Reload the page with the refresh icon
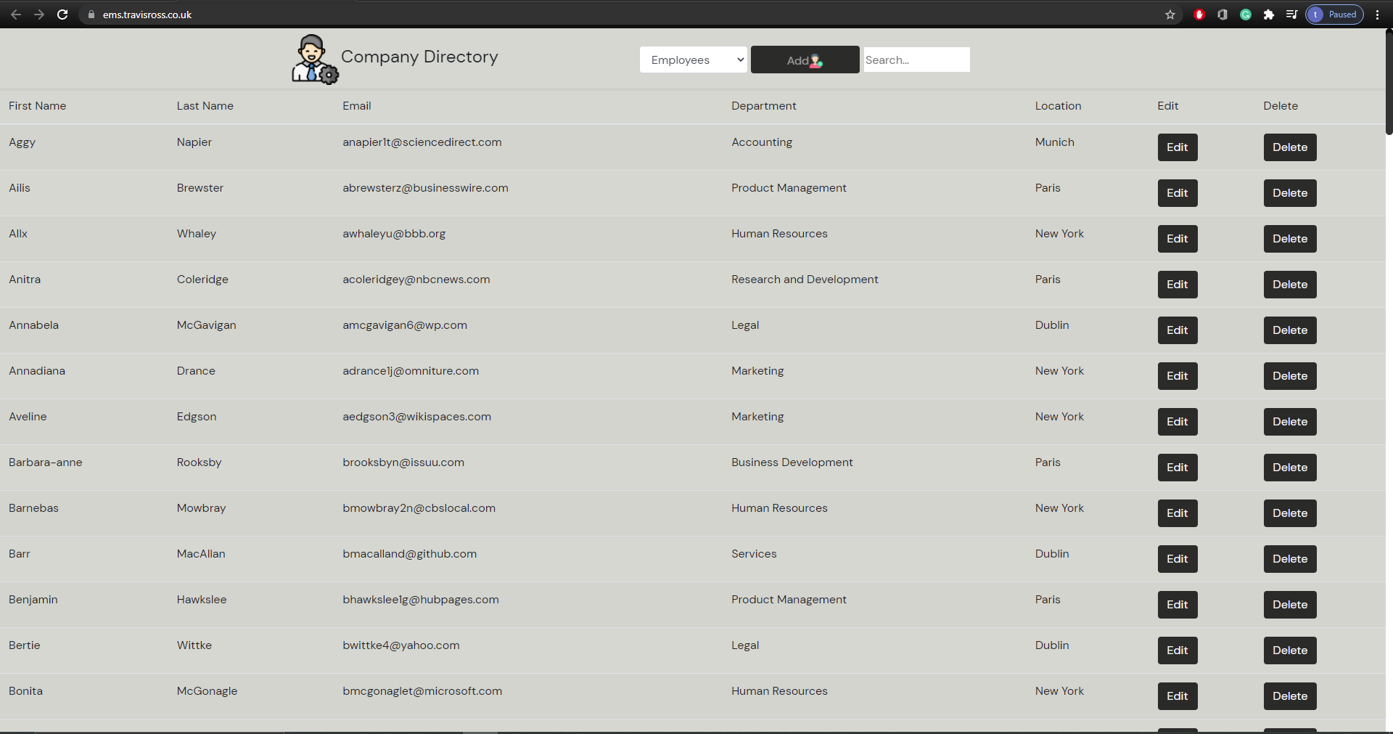The width and height of the screenshot is (1393, 734). pos(62,15)
